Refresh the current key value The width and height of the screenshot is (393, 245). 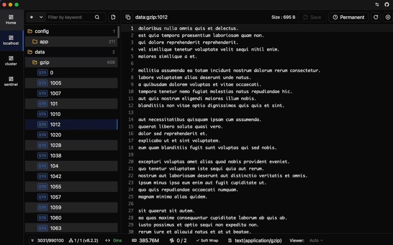pos(376,17)
